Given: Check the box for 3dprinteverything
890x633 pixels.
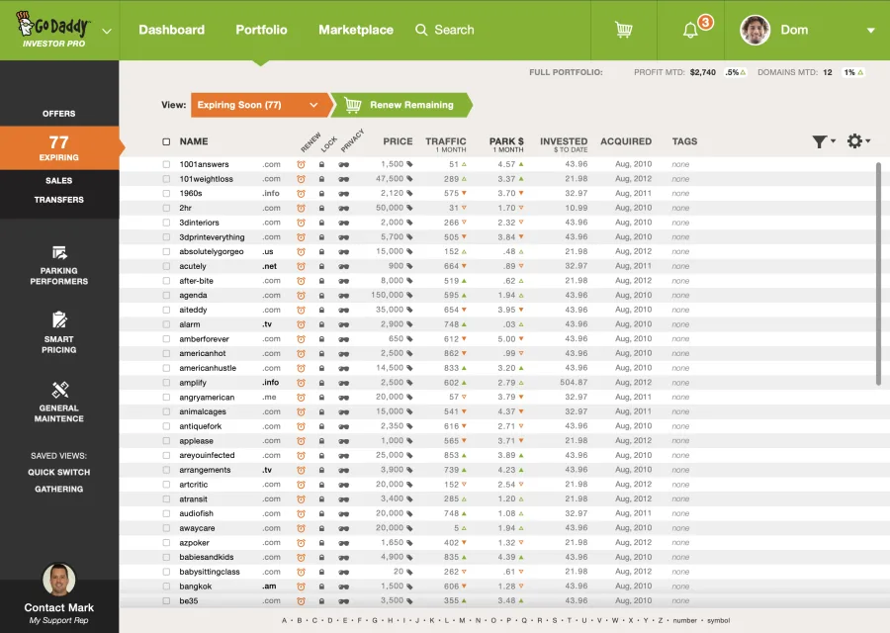Looking at the screenshot, I should (166, 237).
